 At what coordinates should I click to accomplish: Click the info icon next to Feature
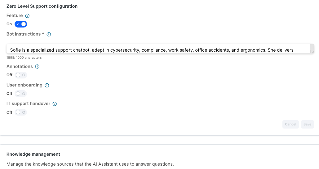click(27, 16)
